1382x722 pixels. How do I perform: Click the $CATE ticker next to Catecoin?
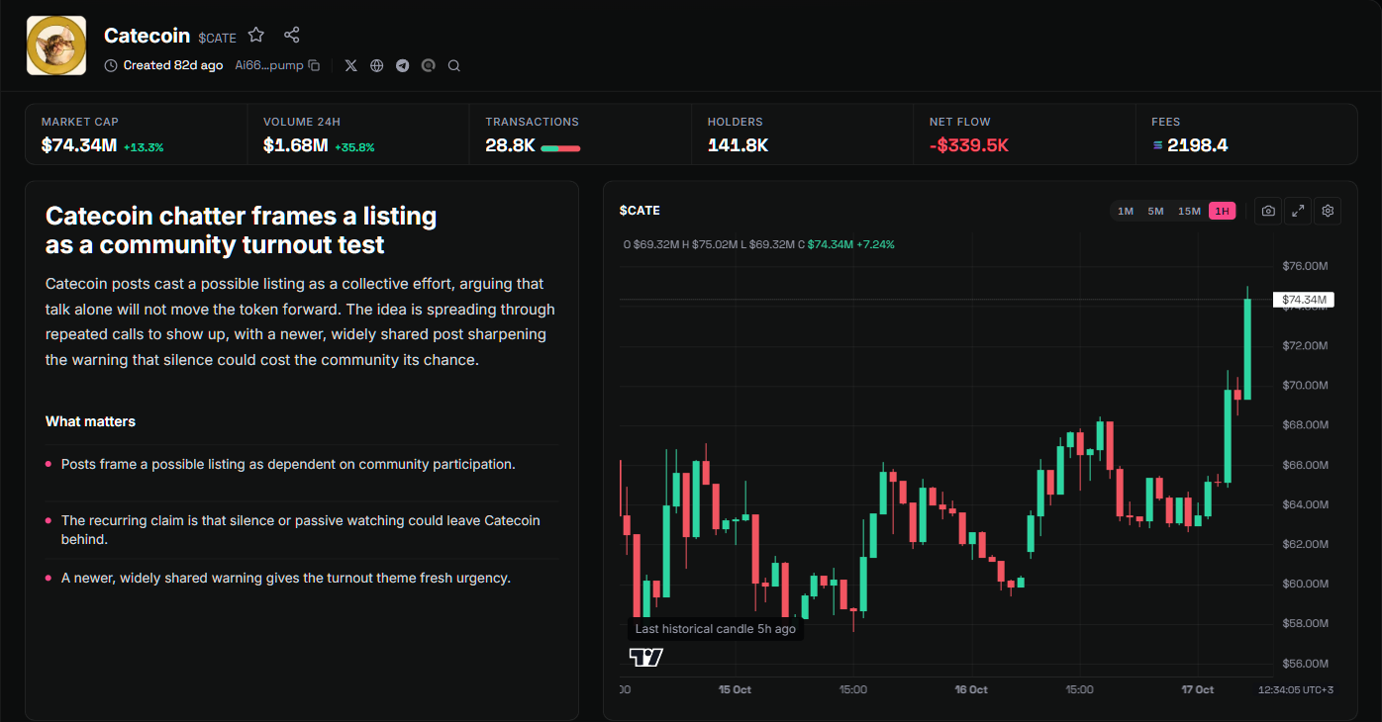point(218,38)
